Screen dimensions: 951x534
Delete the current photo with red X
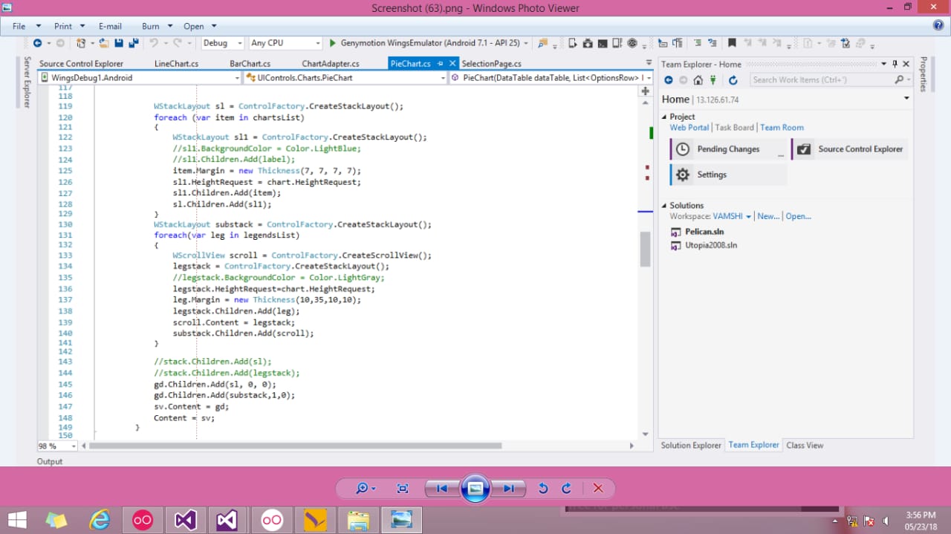[598, 488]
